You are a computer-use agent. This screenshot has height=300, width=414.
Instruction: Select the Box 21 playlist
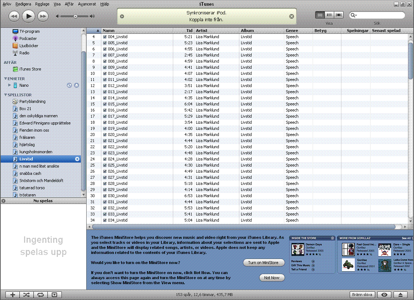coord(25,109)
